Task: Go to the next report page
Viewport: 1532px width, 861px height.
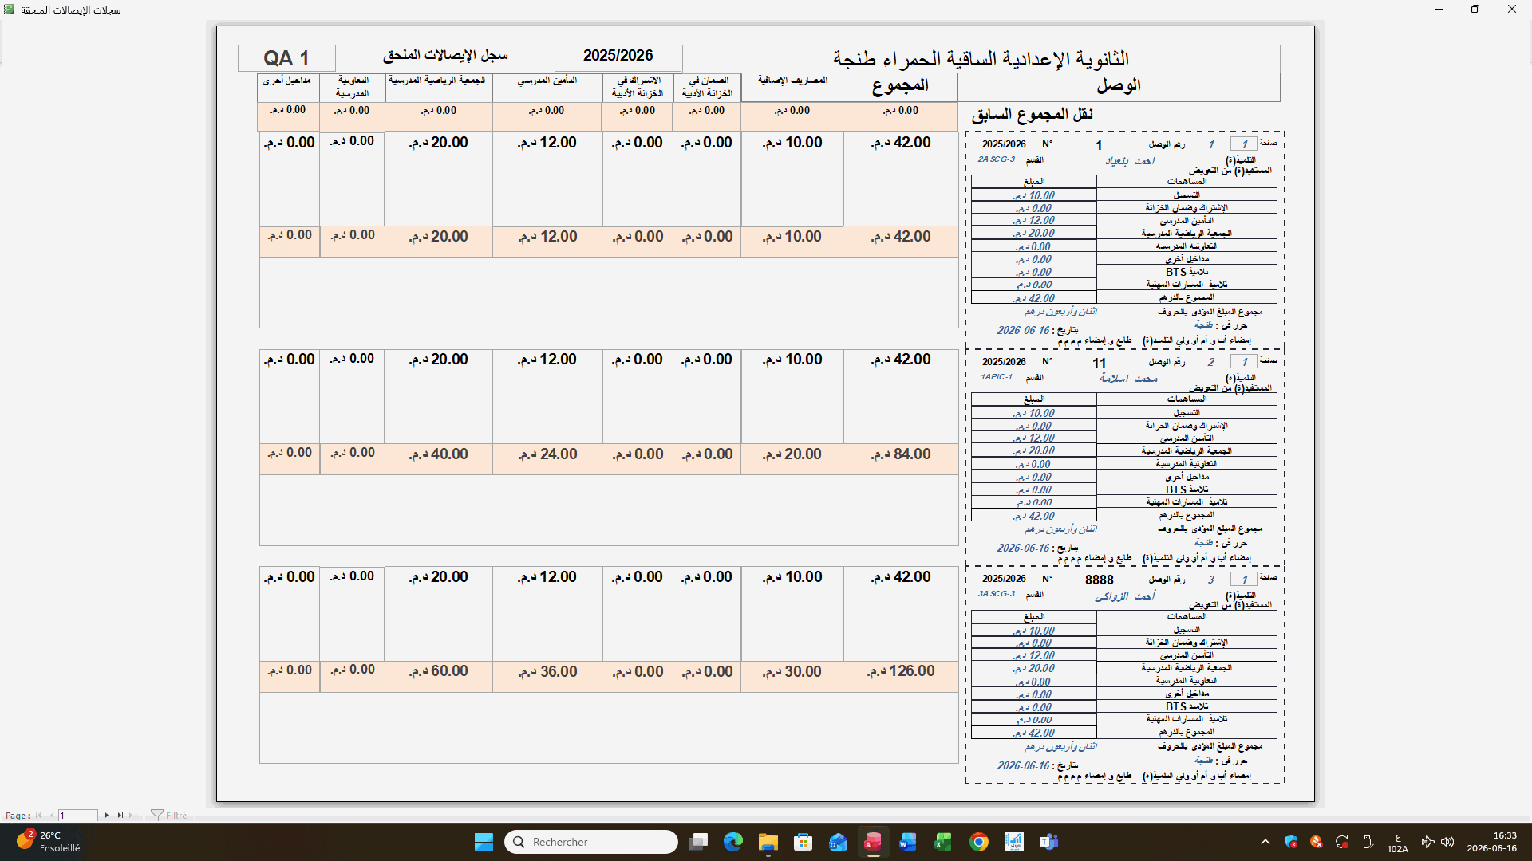Action: pyautogui.click(x=107, y=816)
